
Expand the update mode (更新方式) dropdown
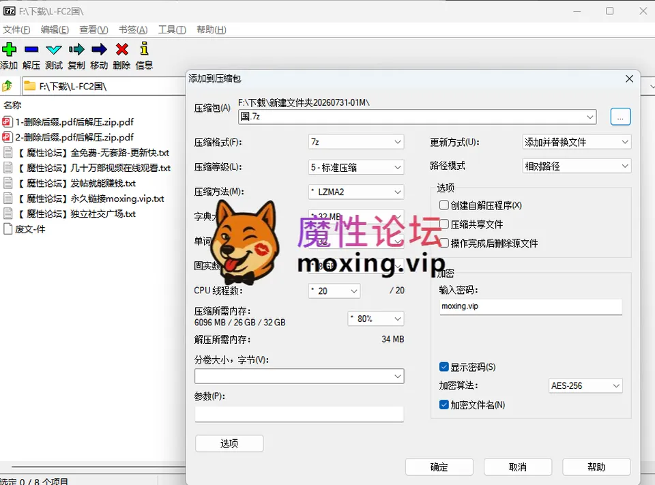click(577, 142)
